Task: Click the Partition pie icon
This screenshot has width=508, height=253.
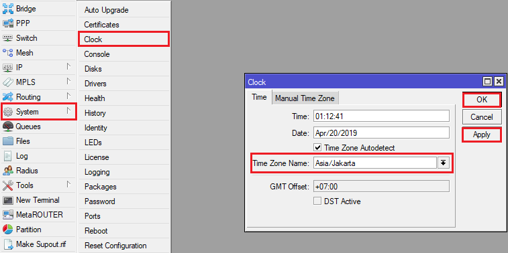Action: (x=8, y=230)
